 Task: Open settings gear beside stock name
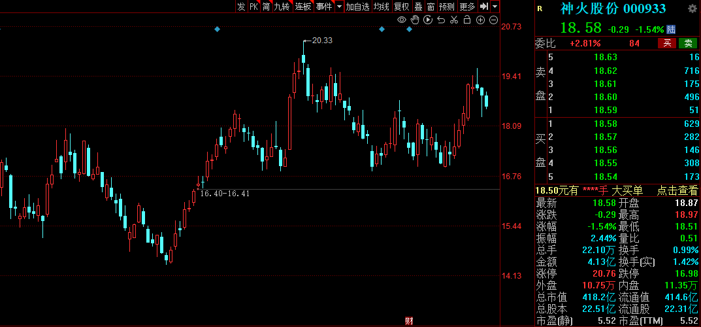693,9
